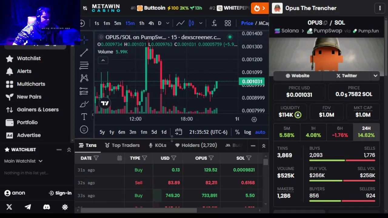
Task: Open trending #1 Buttcoin link
Action: 166,8
